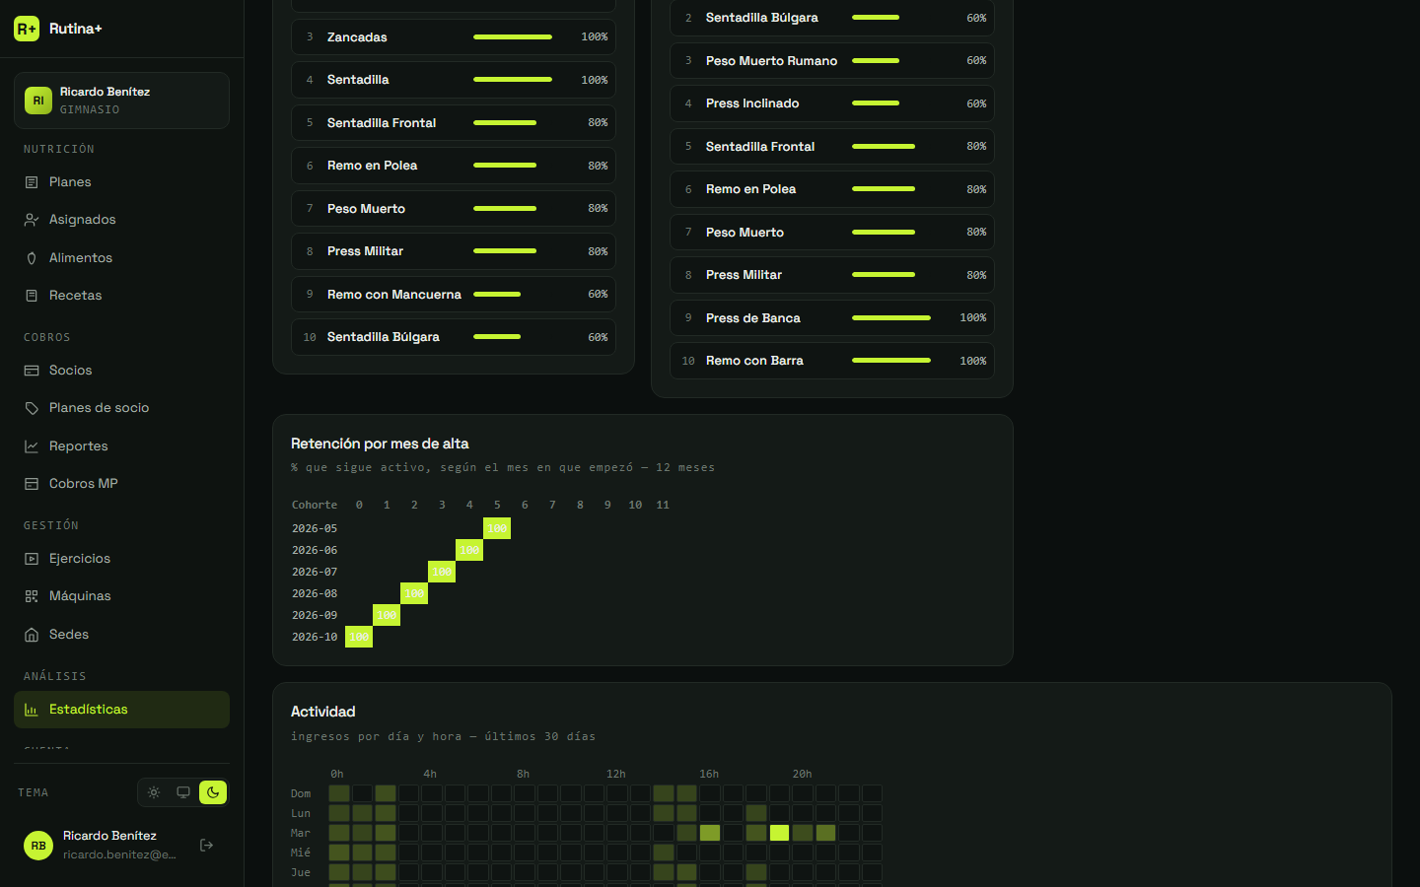The height and width of the screenshot is (887, 1420).
Task: Select system theme monitor toggle
Action: (x=183, y=792)
